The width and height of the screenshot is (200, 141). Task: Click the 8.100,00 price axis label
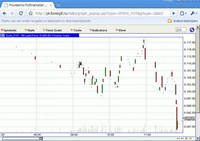coord(189,91)
